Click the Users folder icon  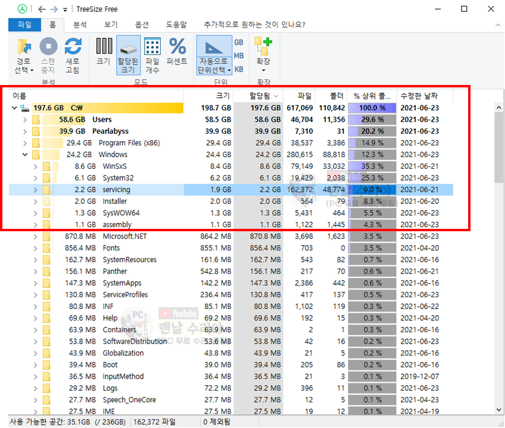36,119
